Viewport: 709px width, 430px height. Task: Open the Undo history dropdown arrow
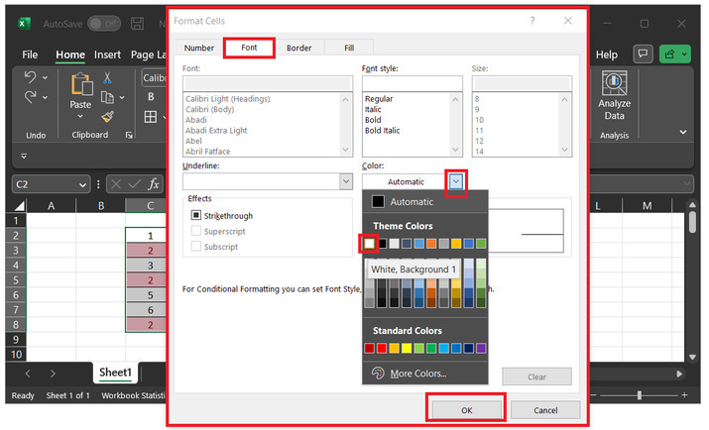(x=46, y=77)
